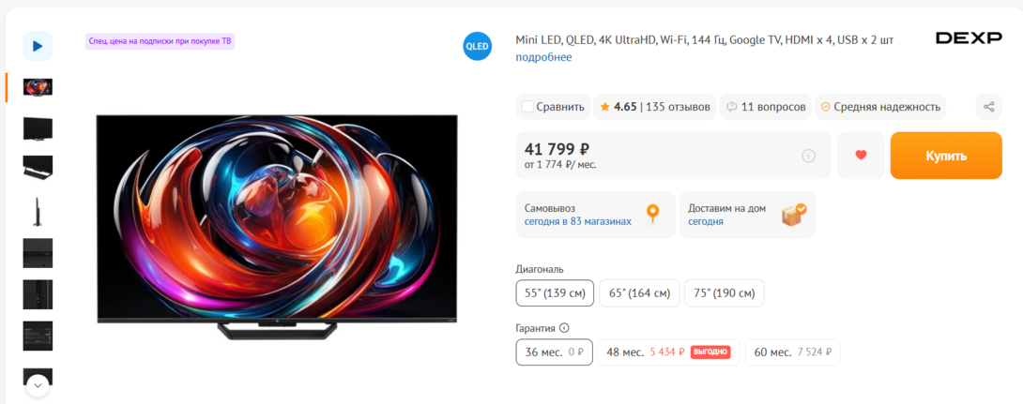This screenshot has width=1023, height=404.
Task: Add the TV to favorites with the heart
Action: [x=861, y=155]
